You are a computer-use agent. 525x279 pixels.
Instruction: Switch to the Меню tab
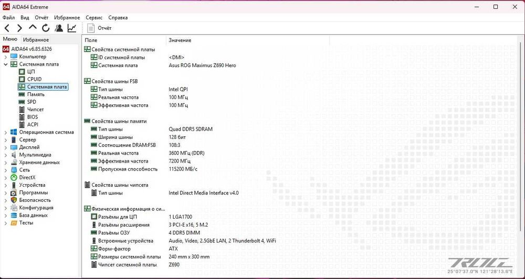(10, 39)
